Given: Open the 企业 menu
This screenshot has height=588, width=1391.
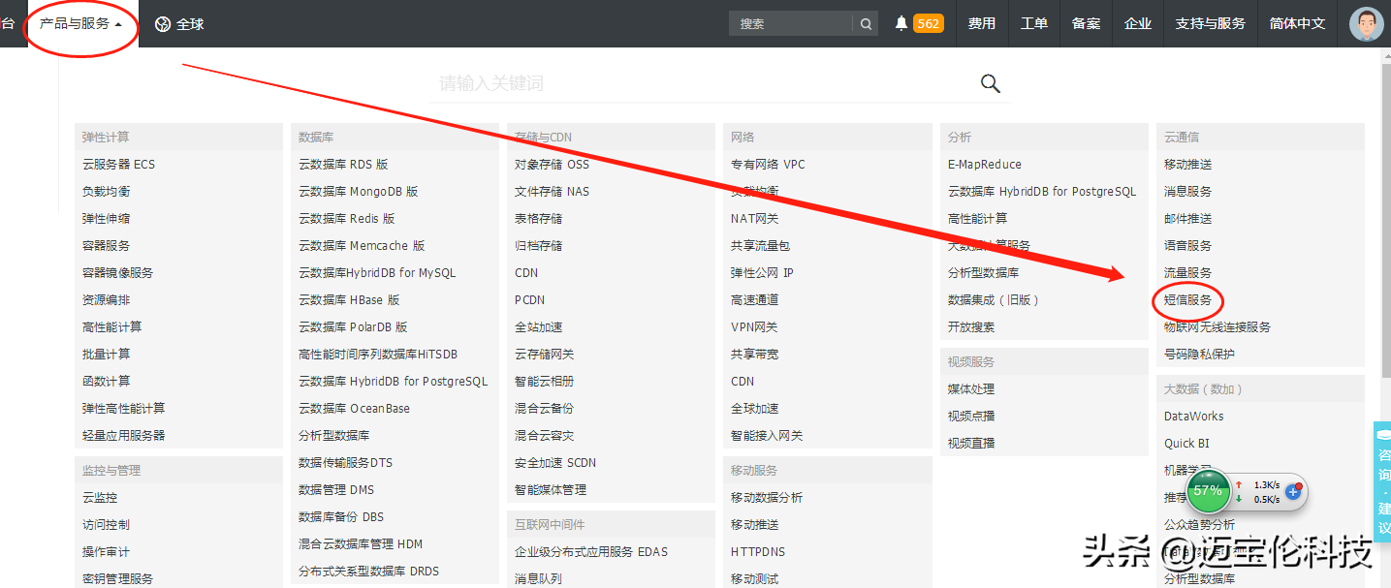Looking at the screenshot, I should 1138,23.
